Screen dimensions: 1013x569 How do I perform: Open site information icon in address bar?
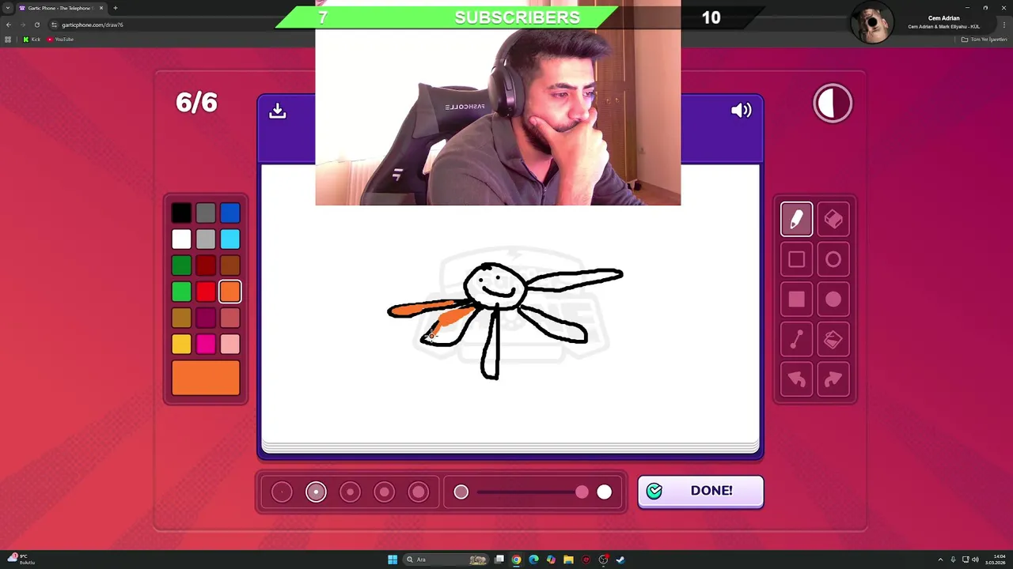(53, 24)
